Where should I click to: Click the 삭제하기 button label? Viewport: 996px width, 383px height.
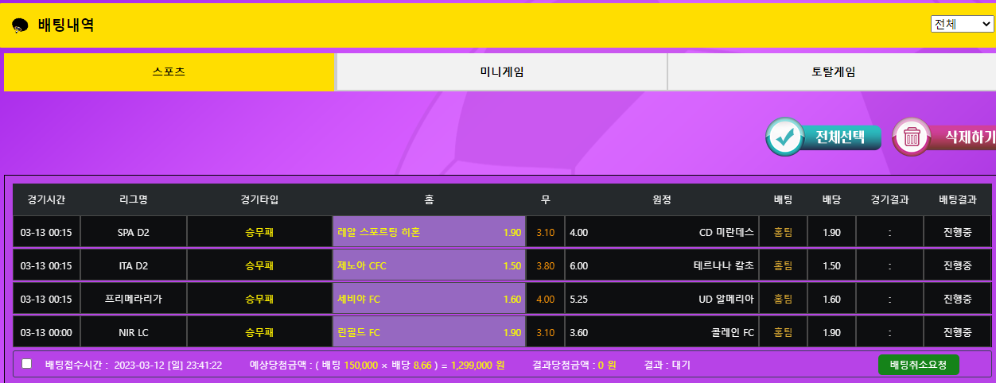point(968,137)
